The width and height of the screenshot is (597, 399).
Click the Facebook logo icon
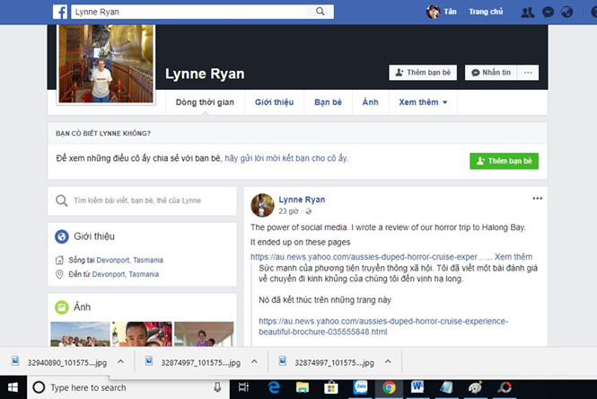pos(59,13)
